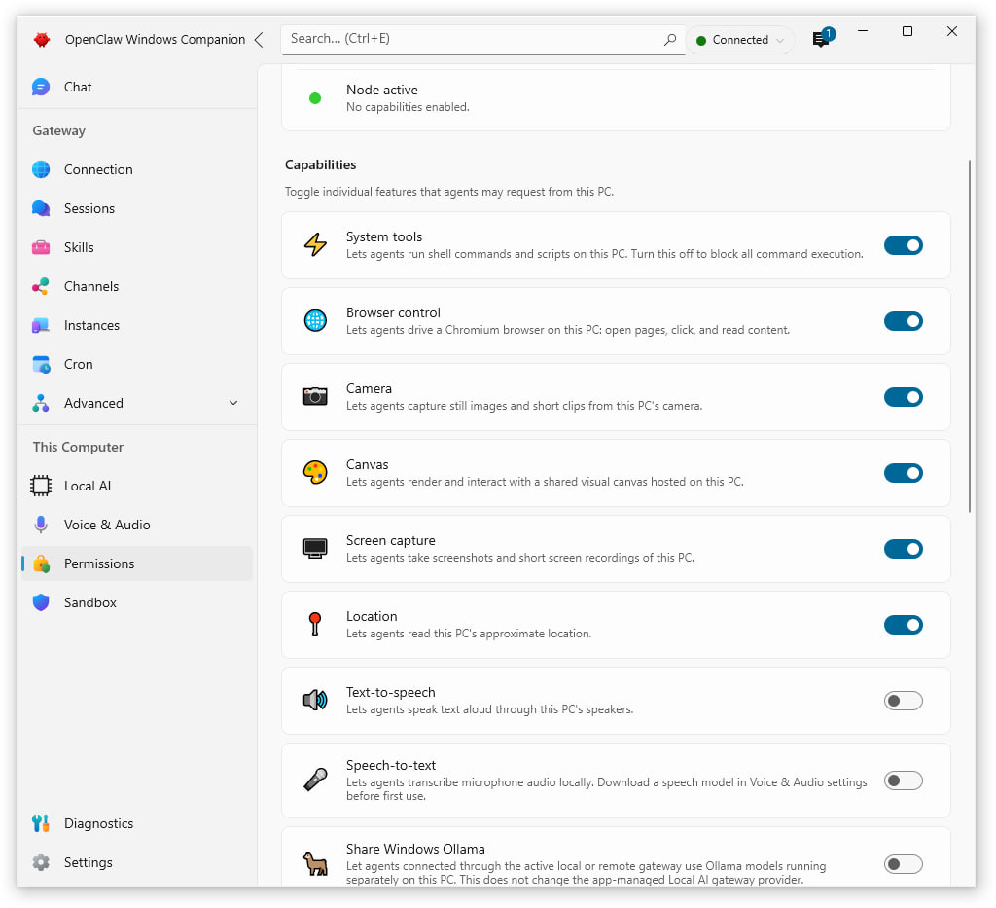
Task: Click the Diagnostics tools icon
Action: coord(41,823)
